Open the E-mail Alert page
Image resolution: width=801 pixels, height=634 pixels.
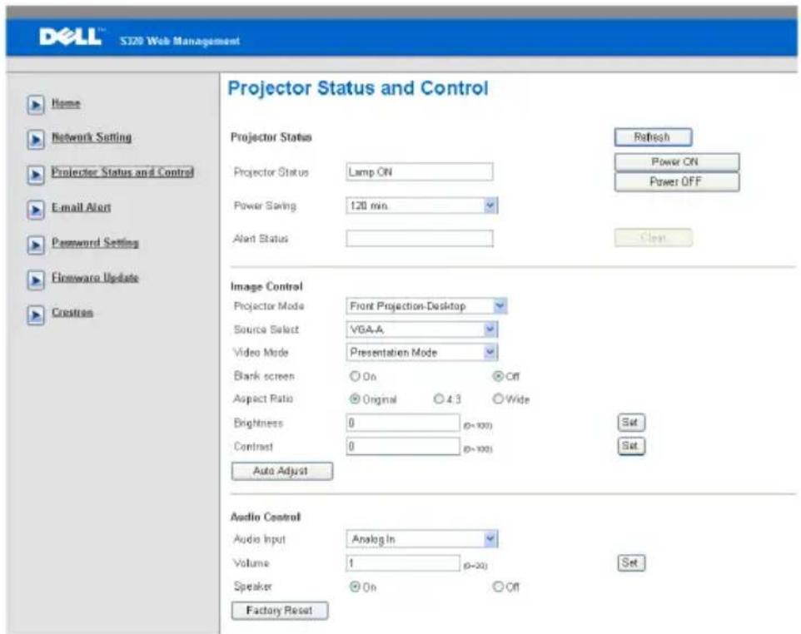click(x=82, y=207)
